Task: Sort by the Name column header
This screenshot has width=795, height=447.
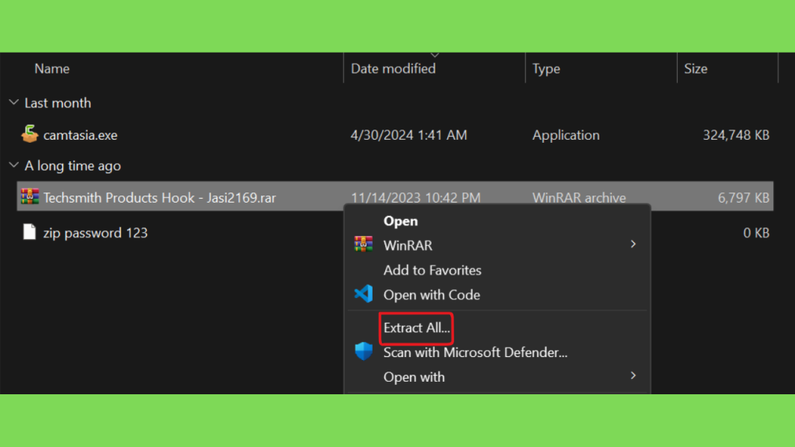Action: (x=52, y=68)
